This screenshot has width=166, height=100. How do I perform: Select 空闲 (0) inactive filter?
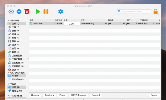[x=17, y=48]
